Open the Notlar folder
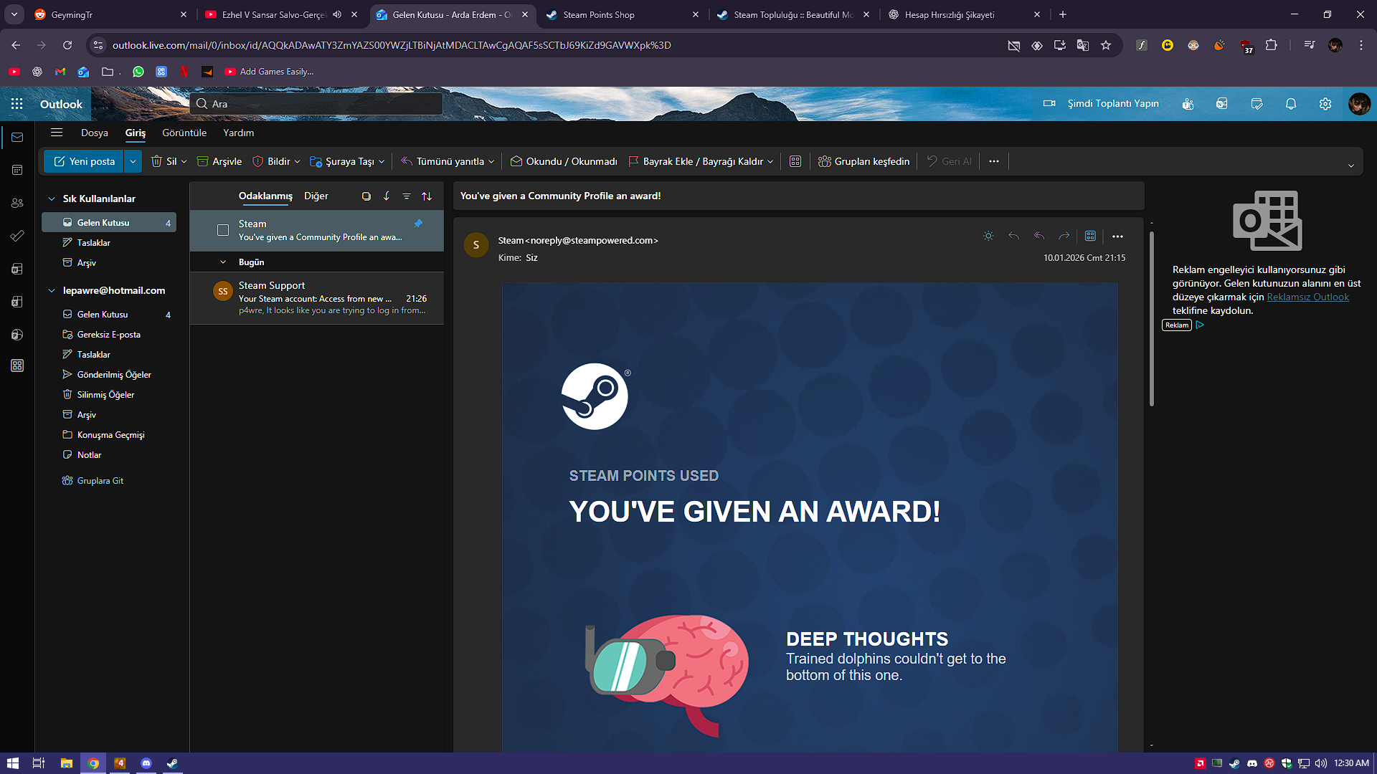This screenshot has width=1377, height=774. [x=109, y=455]
